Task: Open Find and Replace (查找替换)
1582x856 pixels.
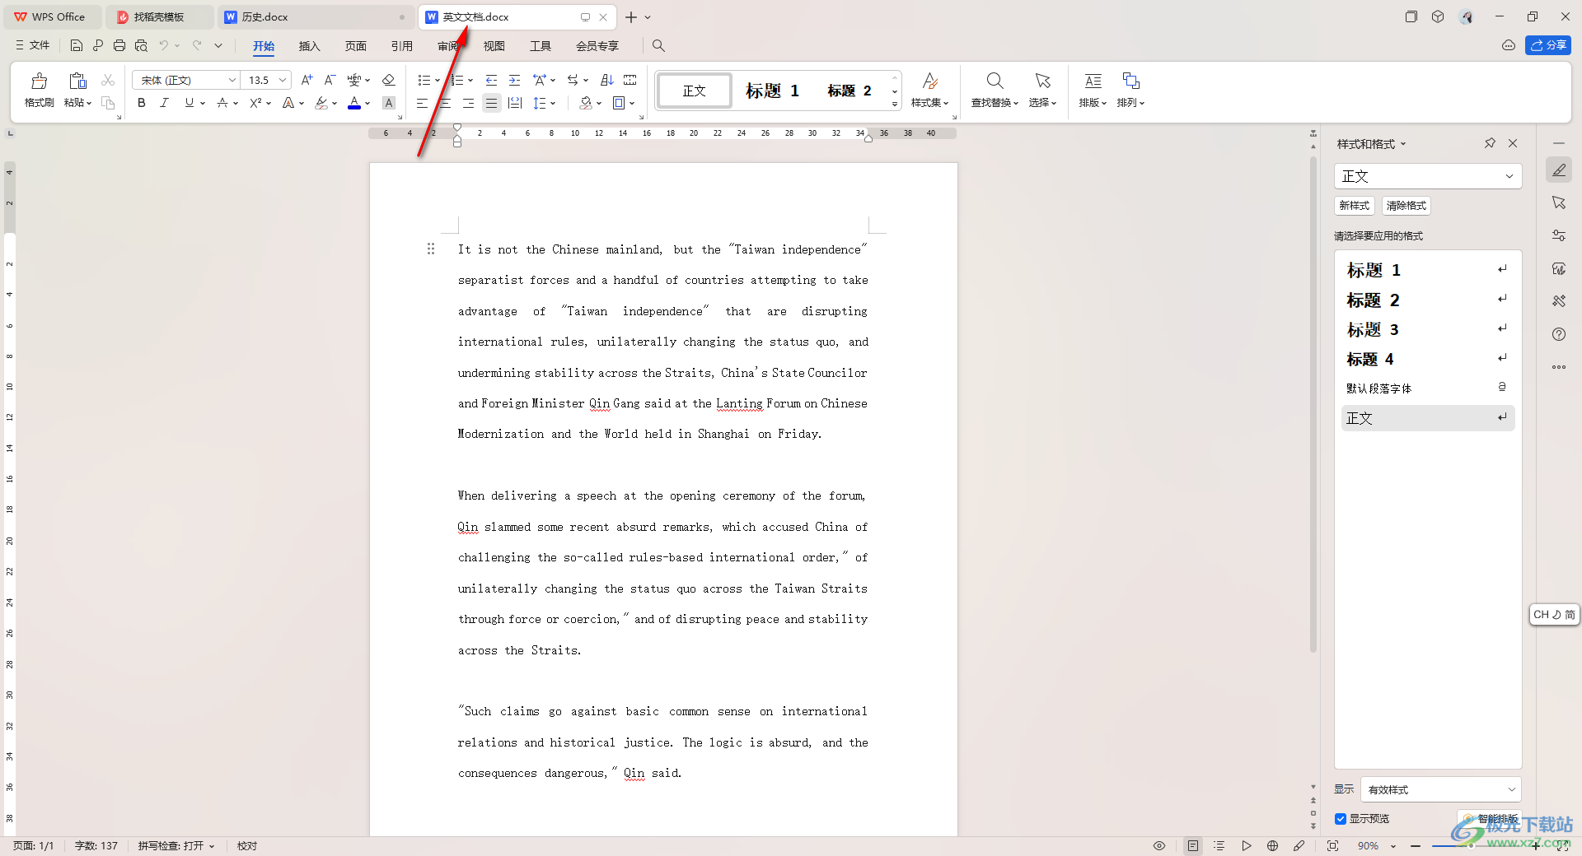Action: (x=995, y=91)
